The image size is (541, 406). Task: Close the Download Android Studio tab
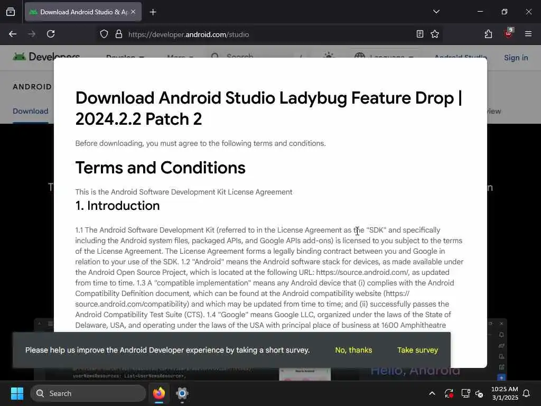click(x=133, y=12)
